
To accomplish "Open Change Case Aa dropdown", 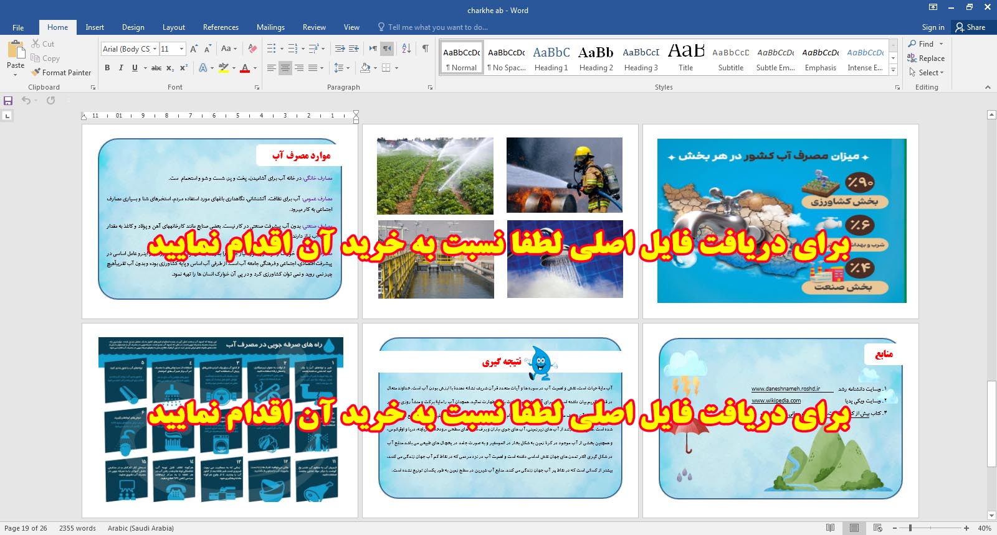I will point(229,49).
